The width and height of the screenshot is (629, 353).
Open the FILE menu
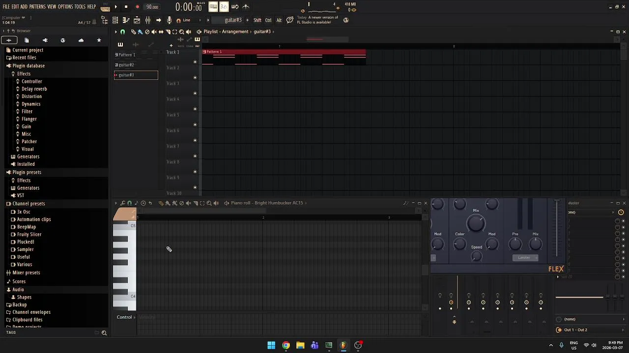click(6, 7)
